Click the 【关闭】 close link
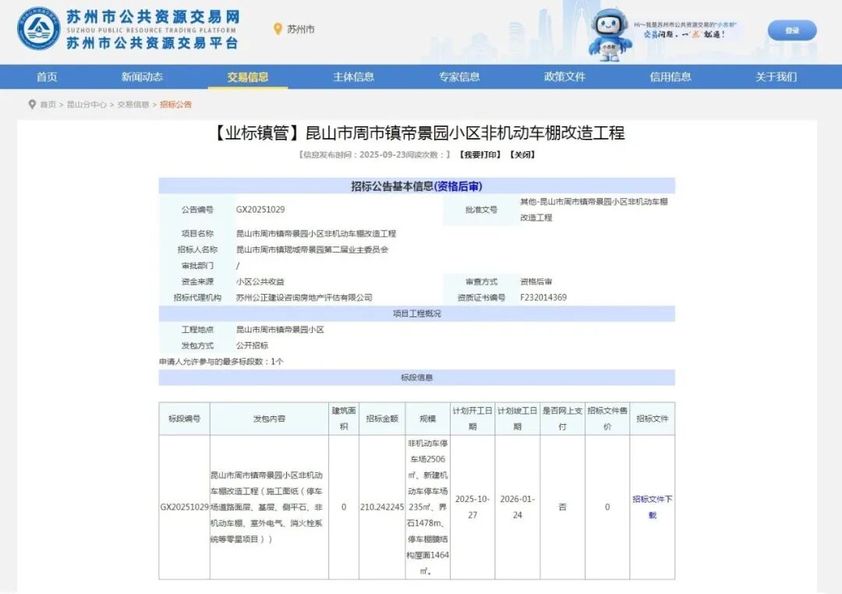Viewport: 842px width, 594px height. click(522, 154)
